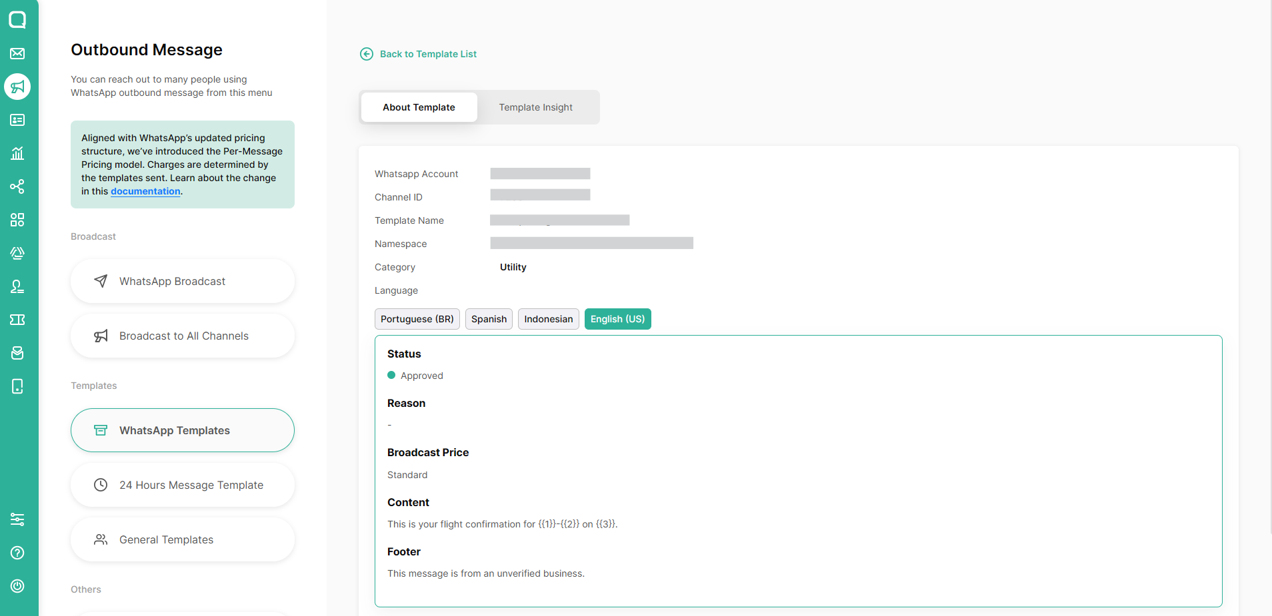Screen dimensions: 1272x616
Task: Click people icon beside General Templates
Action: (x=101, y=539)
